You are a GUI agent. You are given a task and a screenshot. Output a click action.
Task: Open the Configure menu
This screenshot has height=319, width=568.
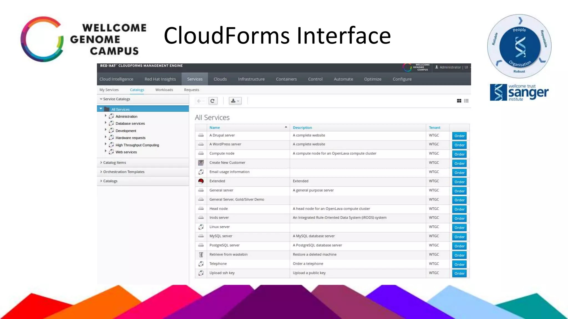[x=402, y=79]
